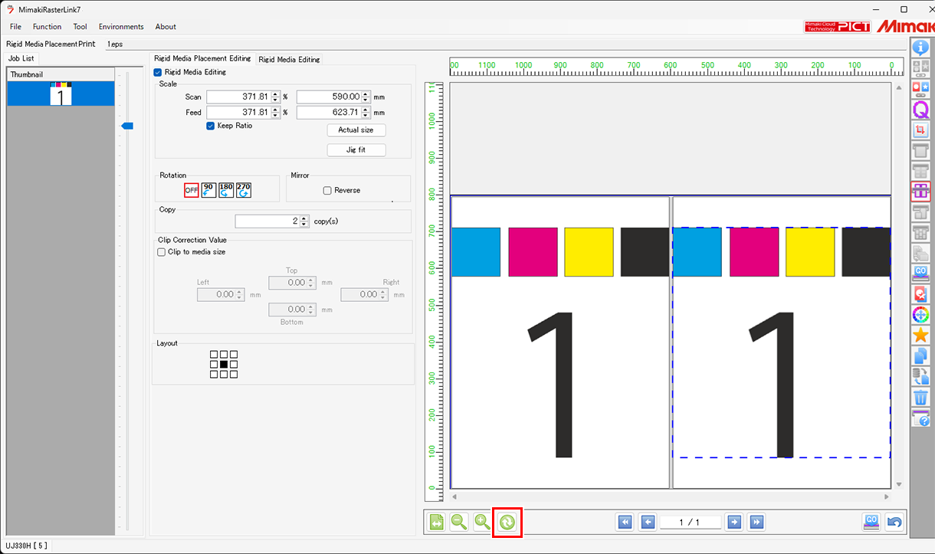This screenshot has width=935, height=554.
Task: Open the Function menu
Action: (47, 26)
